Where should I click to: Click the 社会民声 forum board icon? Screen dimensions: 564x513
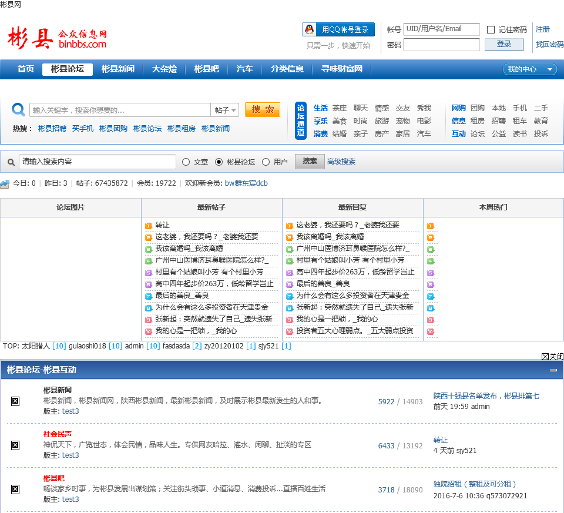click(x=15, y=445)
